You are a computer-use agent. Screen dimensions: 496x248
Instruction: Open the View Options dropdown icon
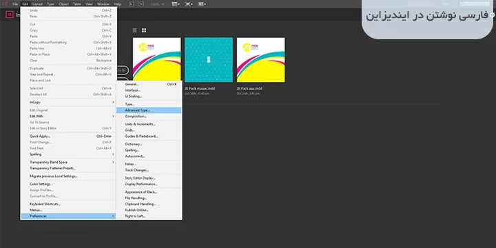[x=176, y=4]
